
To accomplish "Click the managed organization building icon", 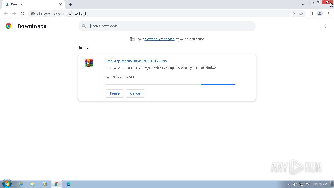I will (132, 39).
